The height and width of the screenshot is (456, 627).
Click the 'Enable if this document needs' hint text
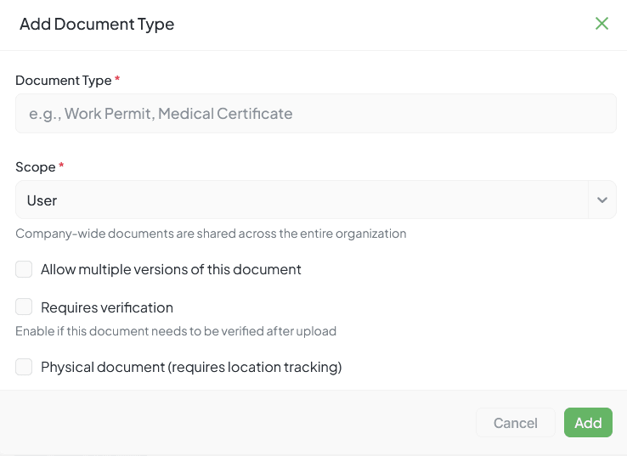176,331
